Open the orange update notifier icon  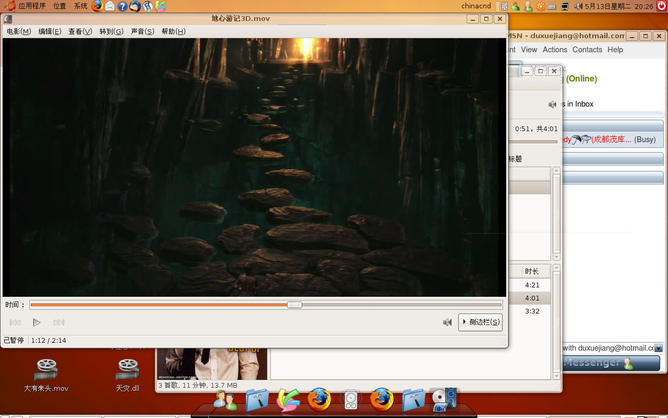(541, 6)
